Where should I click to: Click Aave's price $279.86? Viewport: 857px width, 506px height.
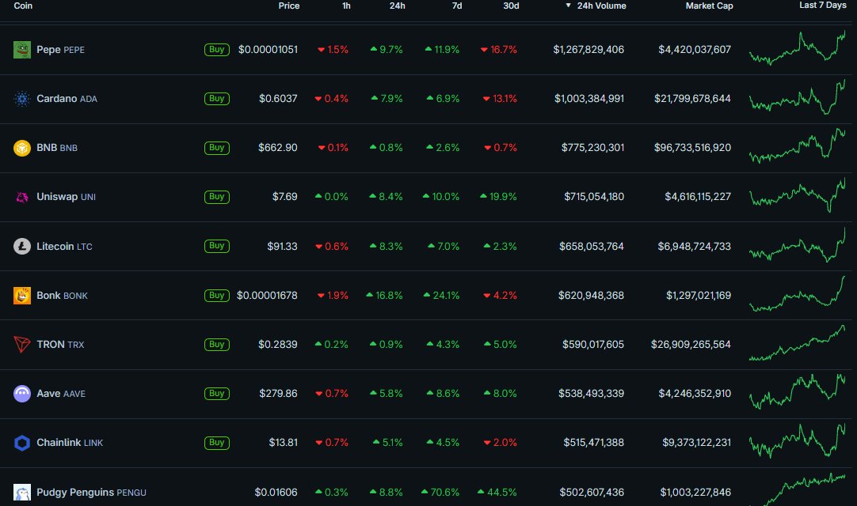pyautogui.click(x=278, y=394)
